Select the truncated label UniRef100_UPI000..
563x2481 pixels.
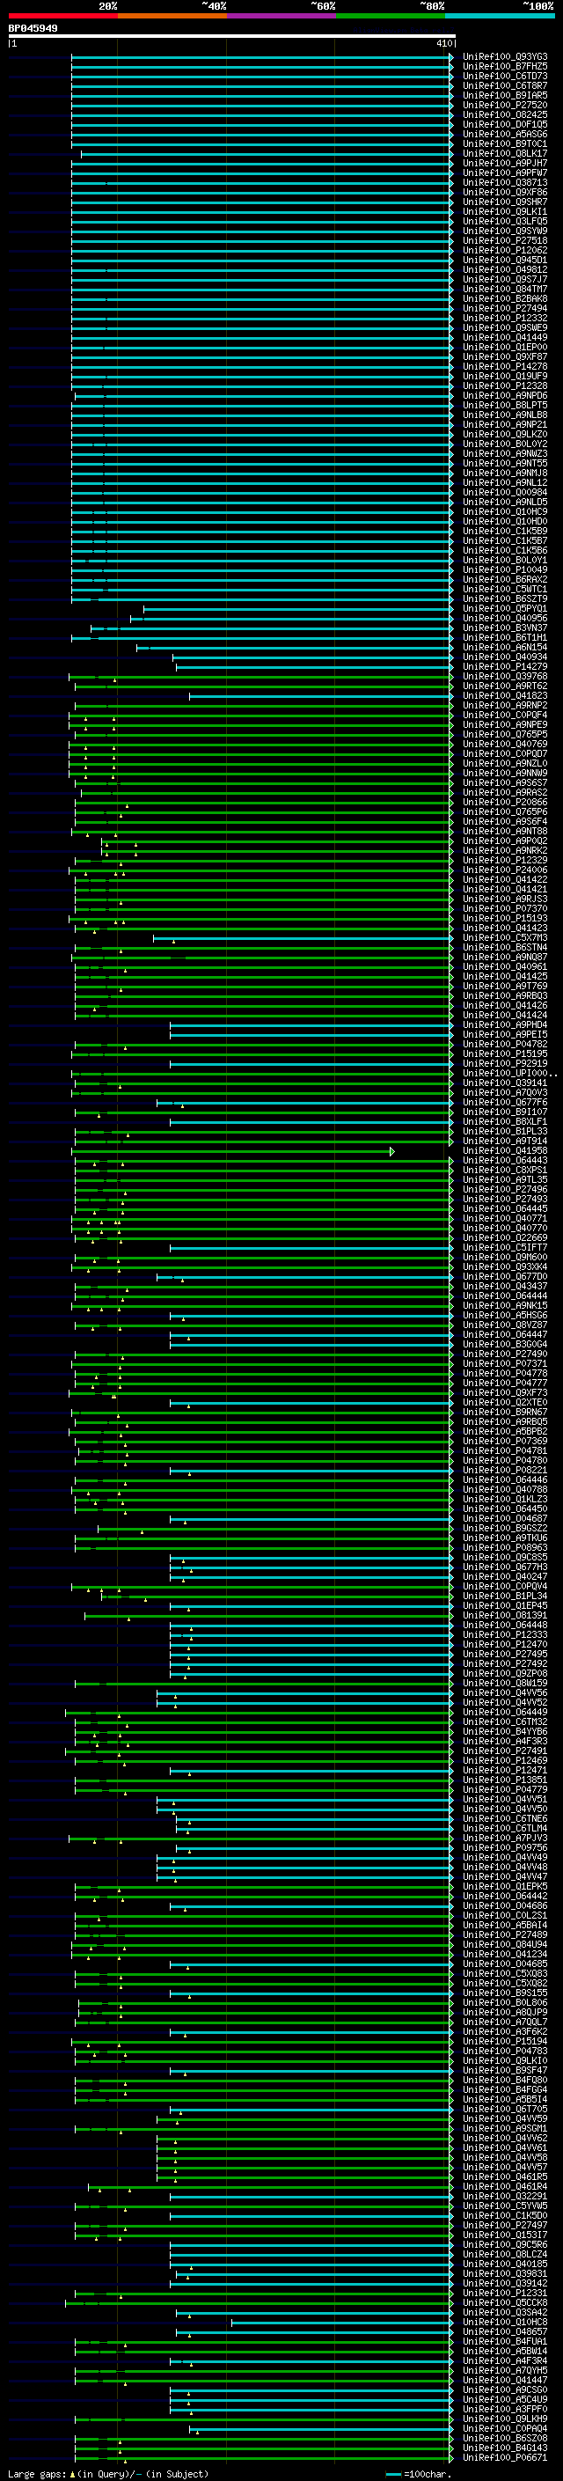click(510, 1073)
